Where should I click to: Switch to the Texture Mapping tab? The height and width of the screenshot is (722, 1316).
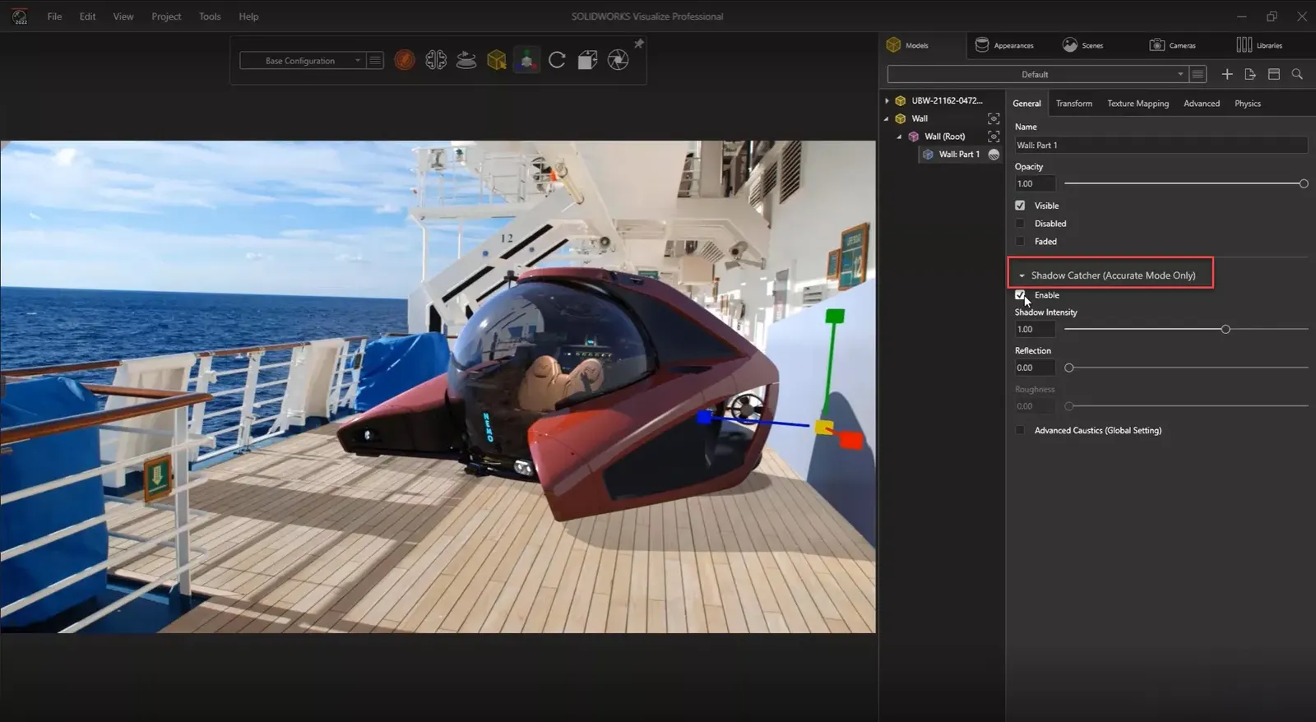click(x=1138, y=104)
